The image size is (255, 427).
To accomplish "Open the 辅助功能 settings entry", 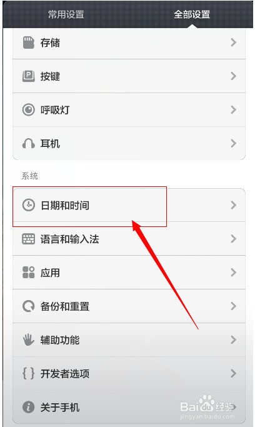I will click(129, 340).
